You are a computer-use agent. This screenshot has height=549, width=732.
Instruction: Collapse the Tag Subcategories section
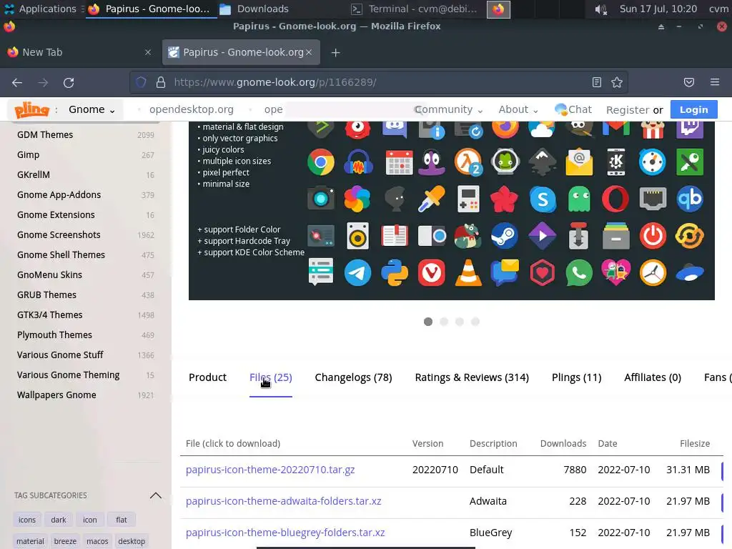(x=155, y=495)
